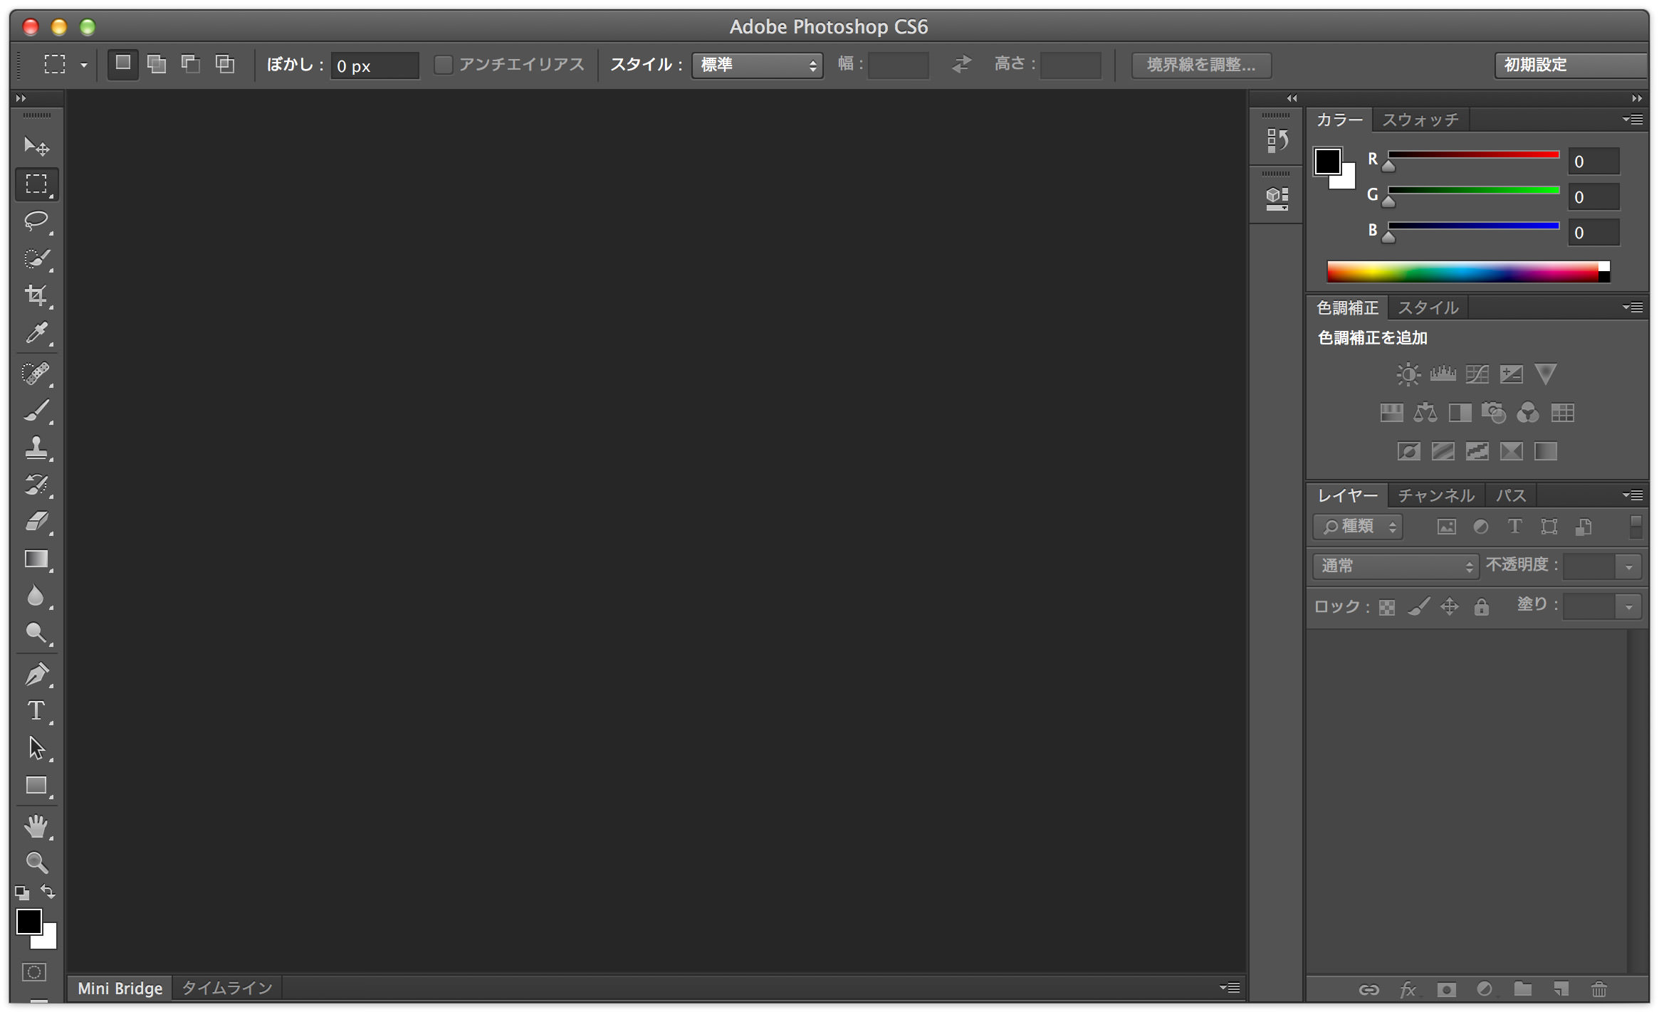Select the Horizontal Type tool

(x=36, y=711)
